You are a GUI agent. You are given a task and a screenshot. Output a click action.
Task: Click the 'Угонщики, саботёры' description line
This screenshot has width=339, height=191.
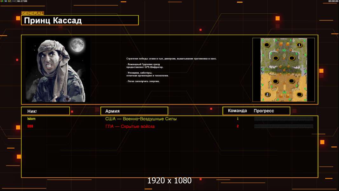point(140,73)
